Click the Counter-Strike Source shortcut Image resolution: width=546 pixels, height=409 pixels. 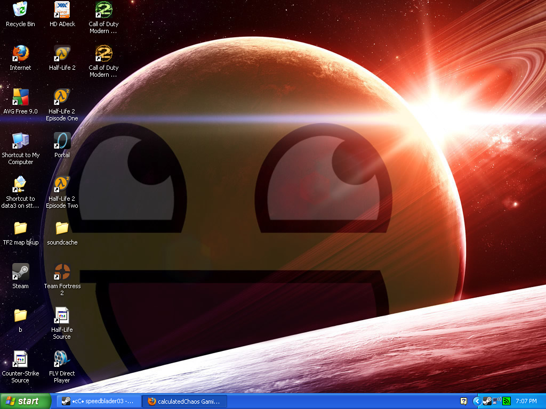point(20,359)
